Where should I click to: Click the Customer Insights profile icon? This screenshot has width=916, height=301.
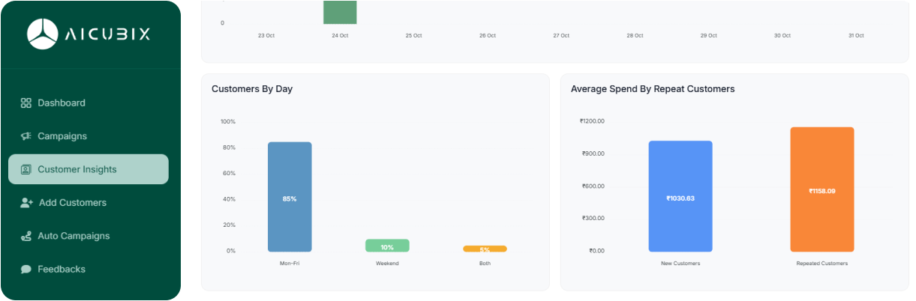tap(26, 169)
